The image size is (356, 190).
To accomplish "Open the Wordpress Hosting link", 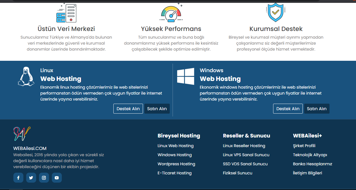I will (176, 164).
